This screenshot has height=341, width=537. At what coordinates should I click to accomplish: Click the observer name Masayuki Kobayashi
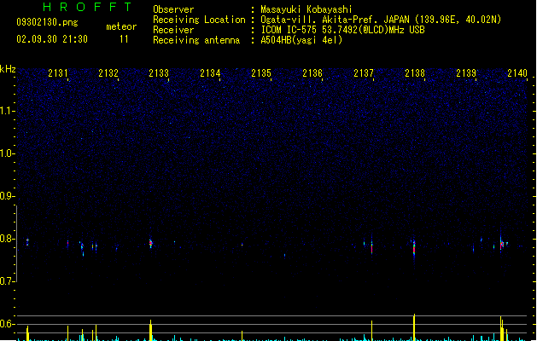tap(306, 9)
